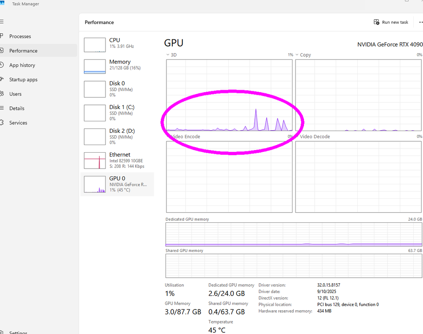The height and width of the screenshot is (334, 423).
Task: Open Startup apps page
Action: coord(23,79)
